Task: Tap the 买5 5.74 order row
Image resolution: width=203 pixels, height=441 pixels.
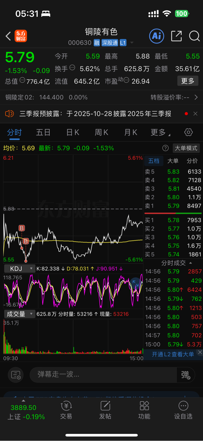Action: (173, 254)
